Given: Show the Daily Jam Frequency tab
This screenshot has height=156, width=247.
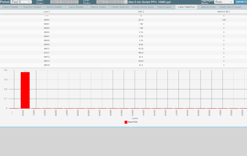Looking at the screenshot, I should tap(230, 7).
